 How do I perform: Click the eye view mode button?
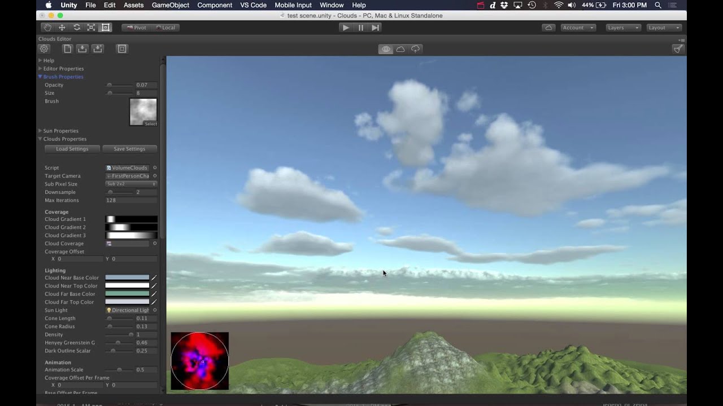(x=386, y=49)
